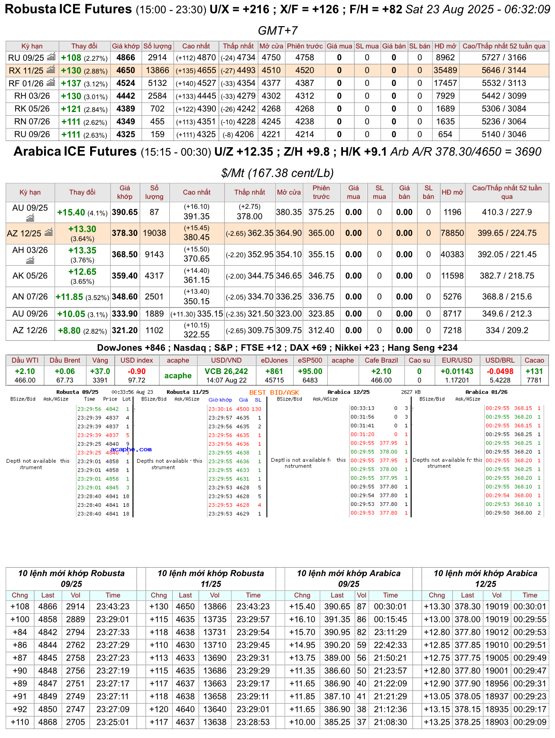Open the RF 01/26 price chart icon
Viewport: 555px width, 738px height.
(x=51, y=83)
